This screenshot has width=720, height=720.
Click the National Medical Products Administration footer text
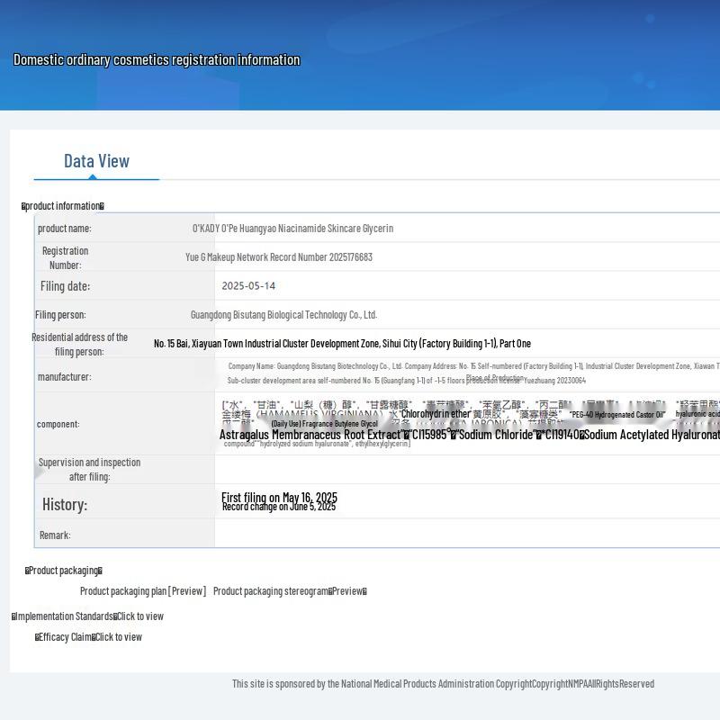tap(443, 684)
